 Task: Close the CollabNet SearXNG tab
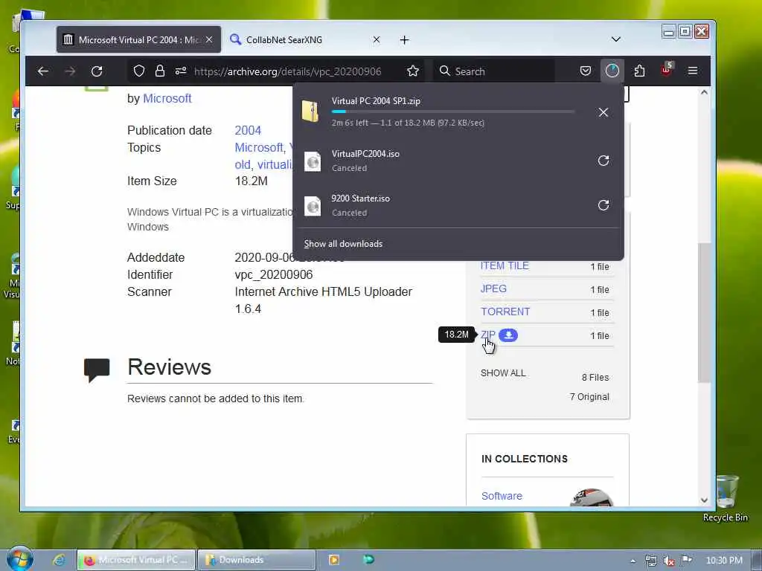click(376, 39)
